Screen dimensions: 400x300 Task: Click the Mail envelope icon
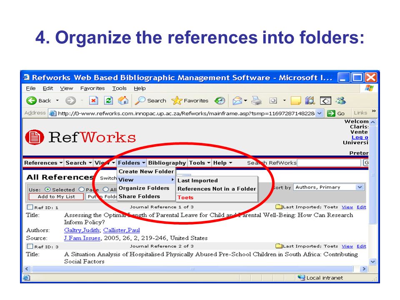tap(237, 101)
